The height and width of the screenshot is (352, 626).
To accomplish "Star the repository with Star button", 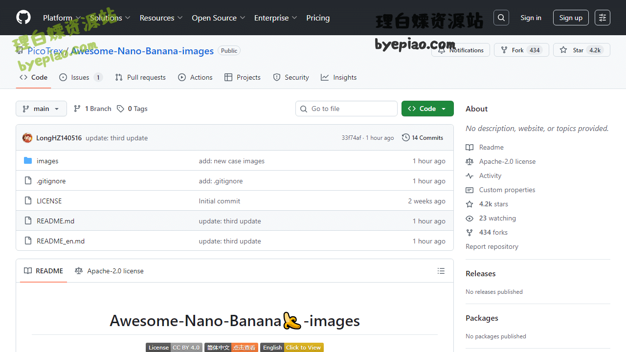I will coord(581,50).
